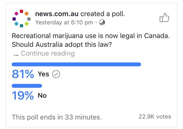Expand post via "Continue reading"
The height and width of the screenshot is (129, 183).
pos(48,53)
